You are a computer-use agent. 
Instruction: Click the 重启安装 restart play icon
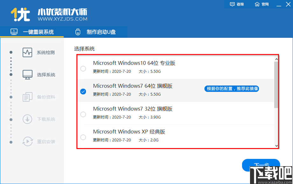coord(27,141)
